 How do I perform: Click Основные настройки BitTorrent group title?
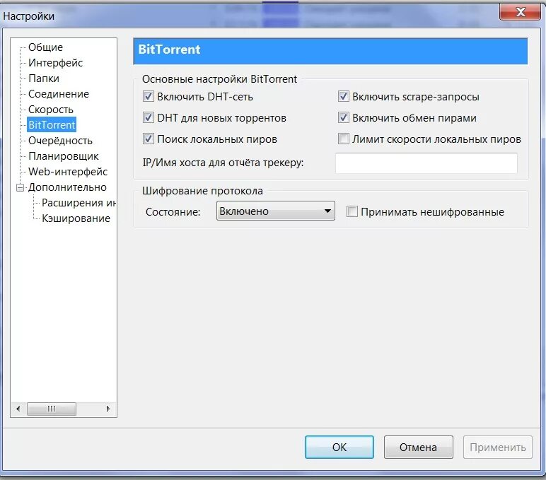[219, 79]
